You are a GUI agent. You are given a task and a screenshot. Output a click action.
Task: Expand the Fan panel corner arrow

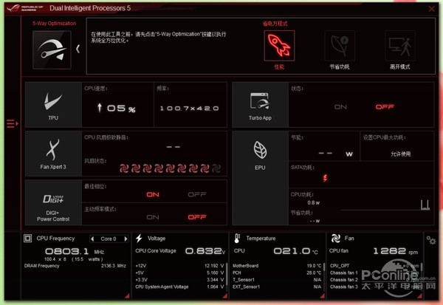(420, 295)
